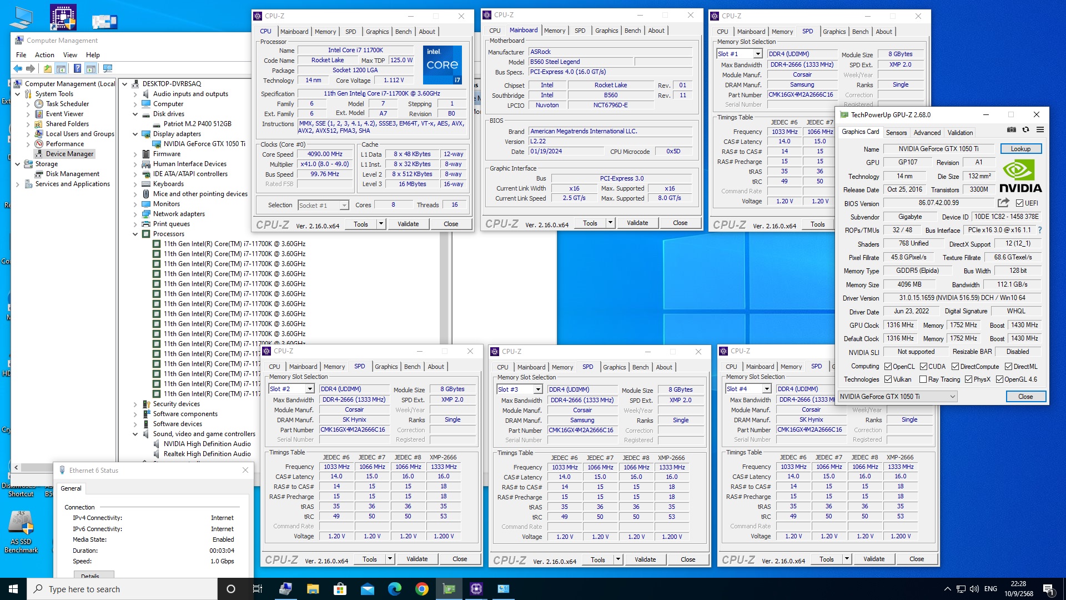Open the Action menu in Computer Management

tap(44, 55)
